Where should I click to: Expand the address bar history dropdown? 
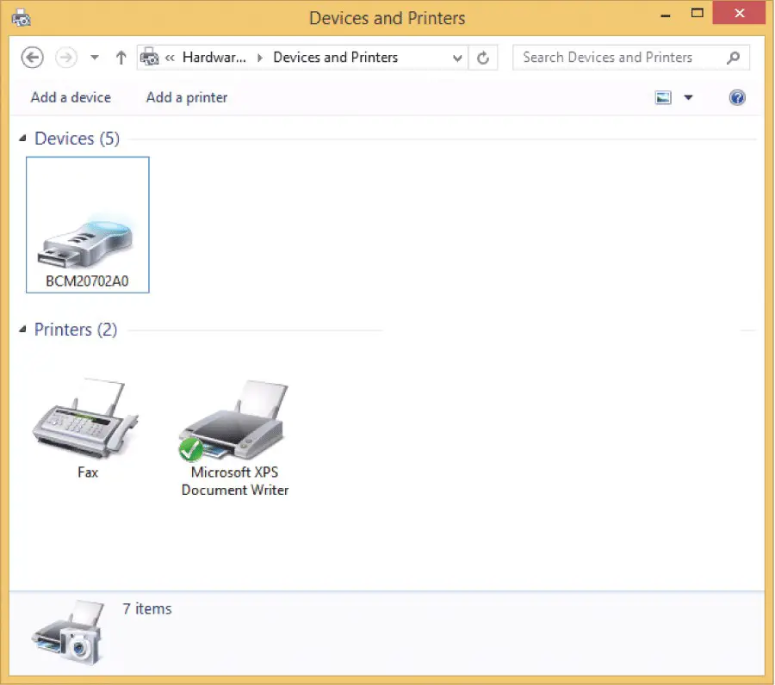(x=457, y=58)
